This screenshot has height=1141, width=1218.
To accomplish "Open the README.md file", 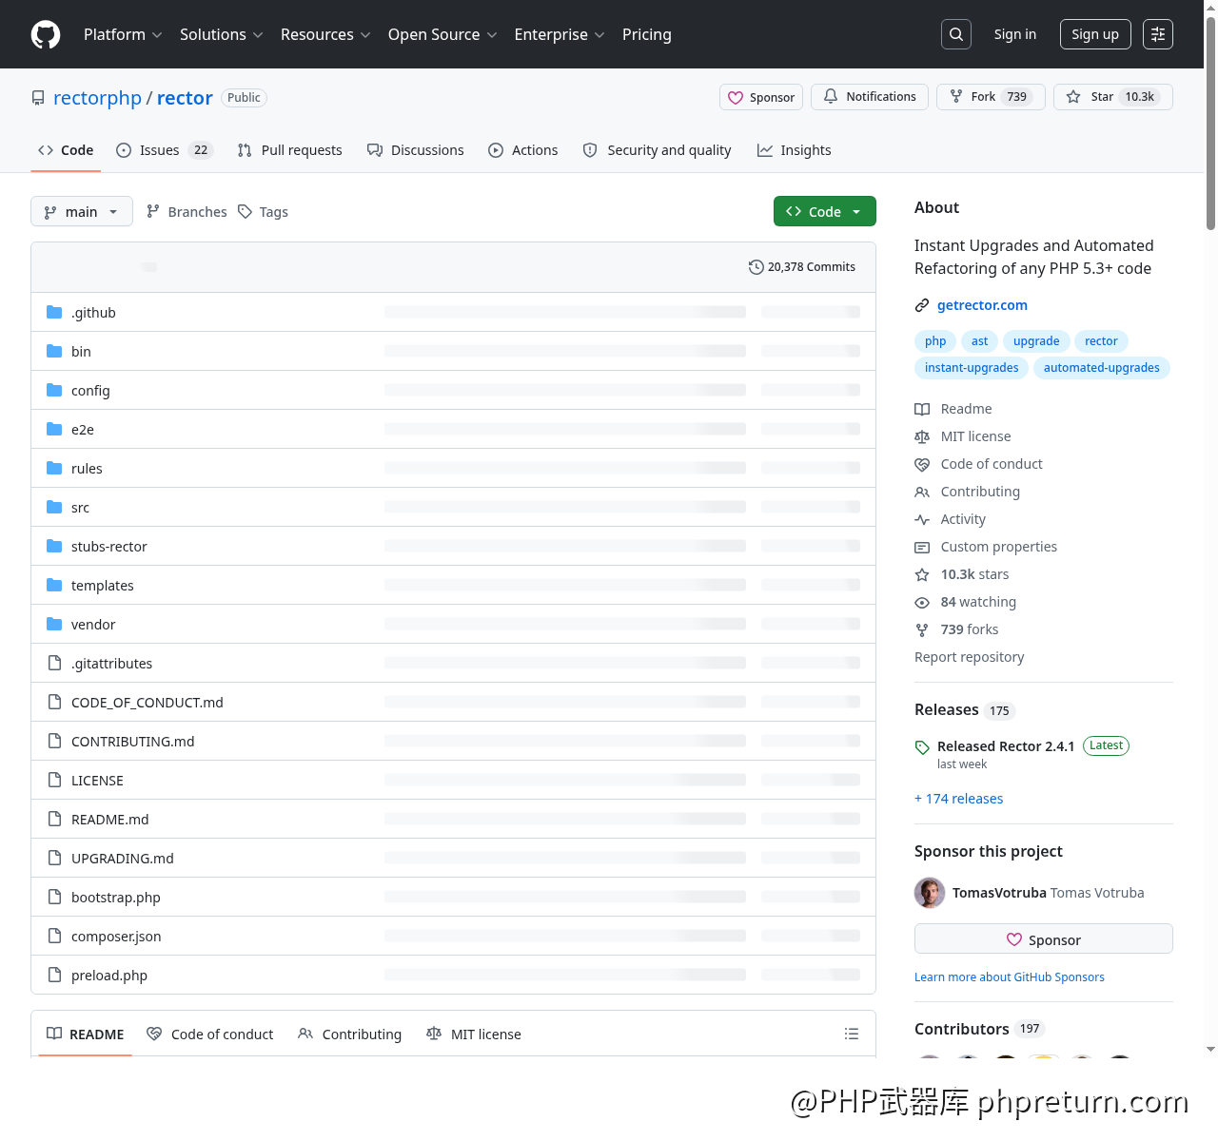I will (x=109, y=820).
